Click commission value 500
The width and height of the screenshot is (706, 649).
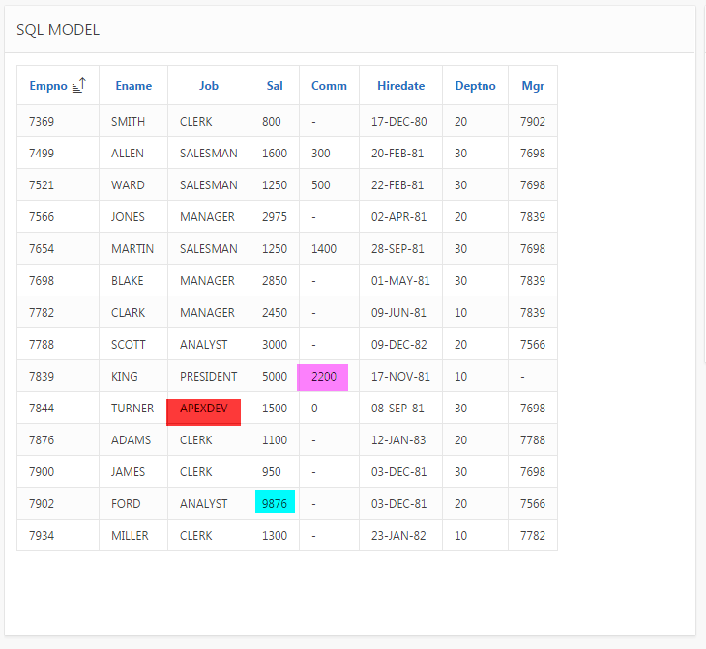tap(320, 185)
